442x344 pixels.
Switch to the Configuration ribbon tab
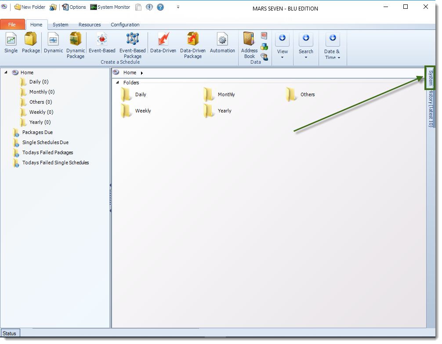(125, 25)
